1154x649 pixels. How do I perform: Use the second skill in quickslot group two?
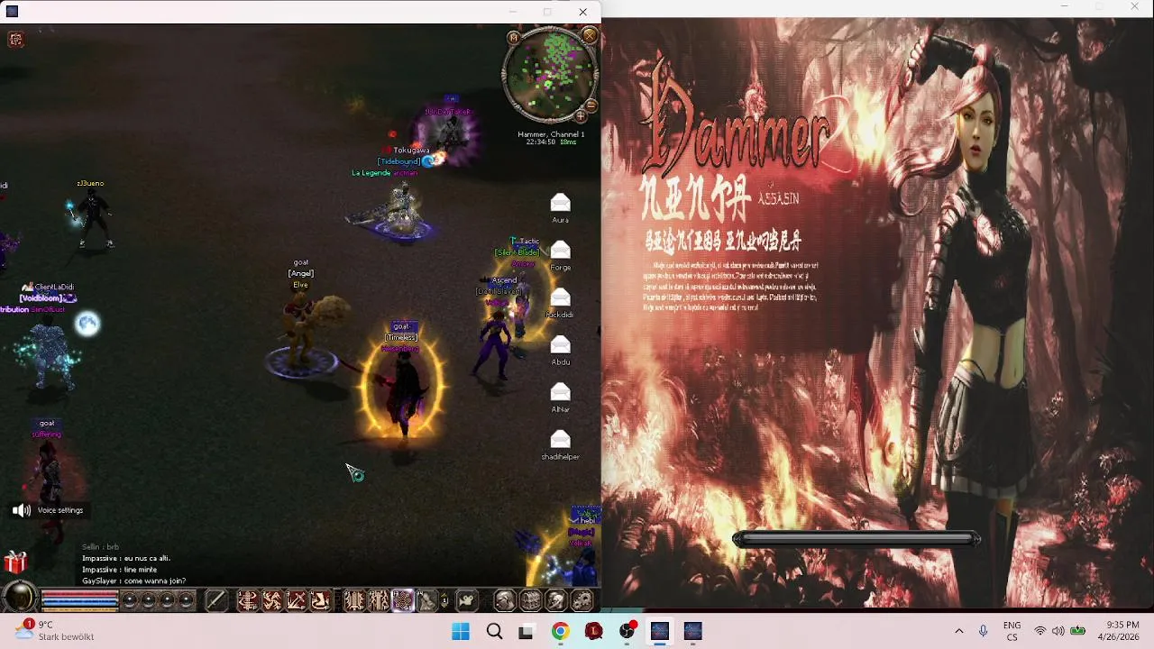point(378,599)
